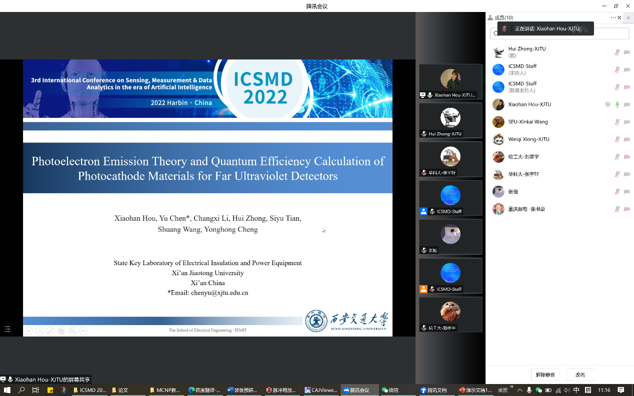The image size is (634, 396).
Task: Open 腾讯文档 from taskbar
Action: coord(436,390)
